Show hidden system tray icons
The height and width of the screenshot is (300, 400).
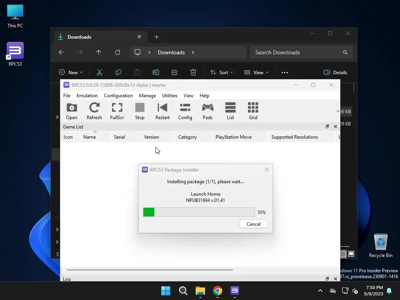click(x=320, y=291)
